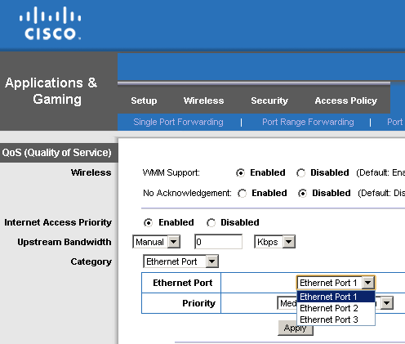Switch to the Setup tab
Viewport: 405px width, 344px height.
144,101
